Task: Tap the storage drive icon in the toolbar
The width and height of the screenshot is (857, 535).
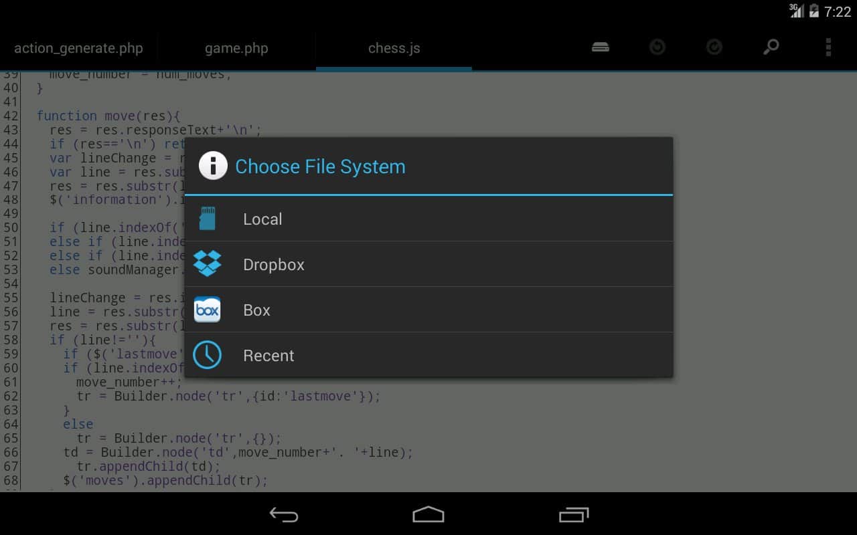Action: [601, 47]
